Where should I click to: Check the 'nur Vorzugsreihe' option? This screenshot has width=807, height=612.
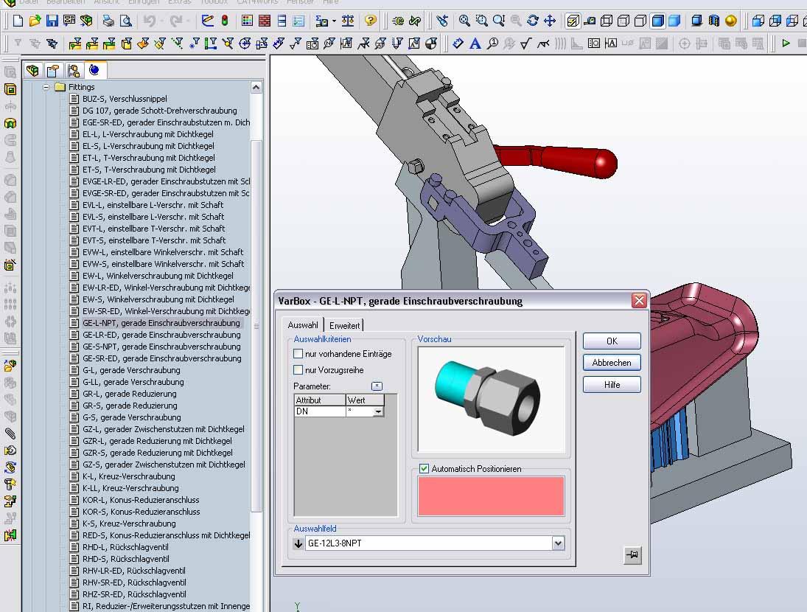(x=298, y=370)
